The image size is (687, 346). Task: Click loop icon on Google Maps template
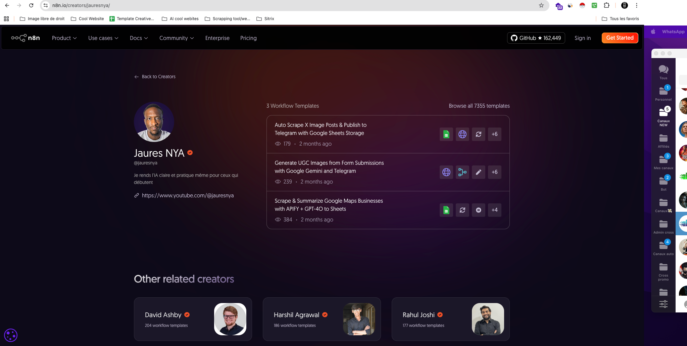pyautogui.click(x=462, y=210)
